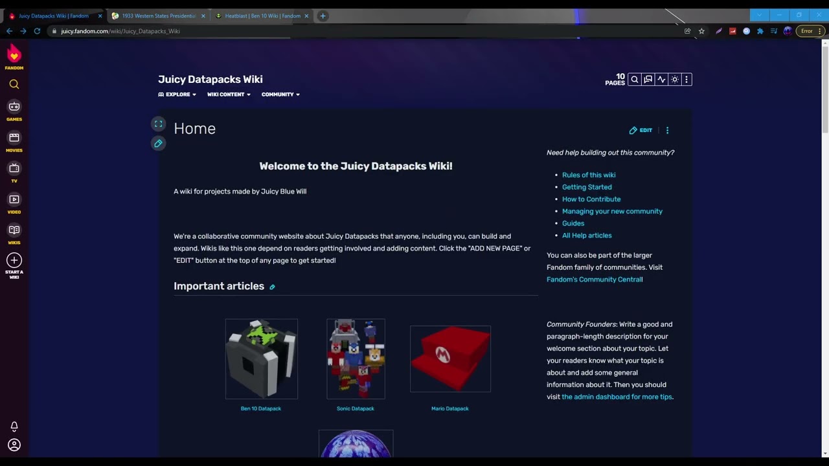Screen dimensions: 829x466
Task: Open the Wikis section in sidebar
Action: pyautogui.click(x=14, y=234)
